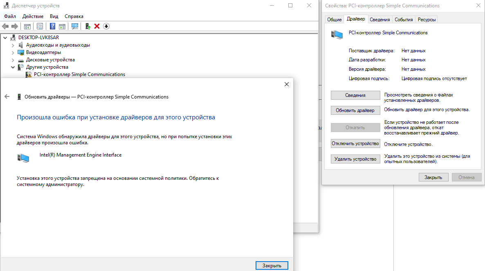
Task: Click the blue Help question mark icon
Action: click(52, 26)
